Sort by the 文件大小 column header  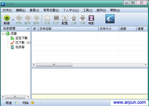pos(109,29)
